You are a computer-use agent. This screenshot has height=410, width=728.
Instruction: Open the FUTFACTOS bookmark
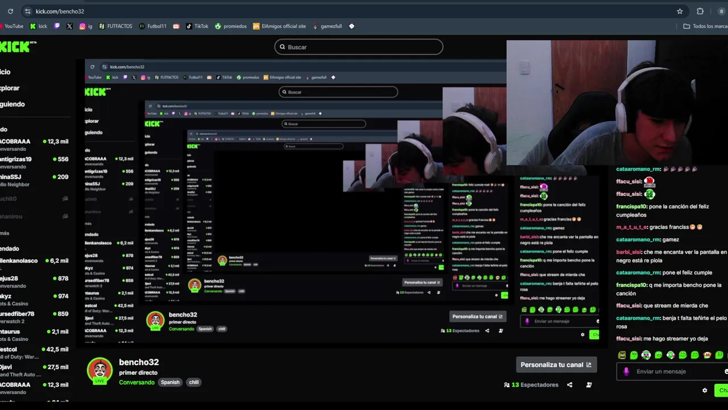coord(115,26)
